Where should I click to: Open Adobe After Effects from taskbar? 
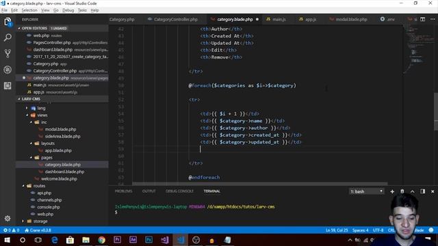(133, 240)
